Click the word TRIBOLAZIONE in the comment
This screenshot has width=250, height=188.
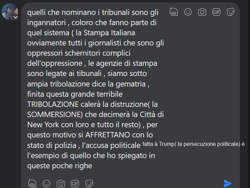tap(53, 104)
